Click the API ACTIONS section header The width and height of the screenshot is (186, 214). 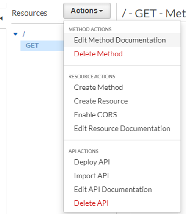(x=83, y=151)
